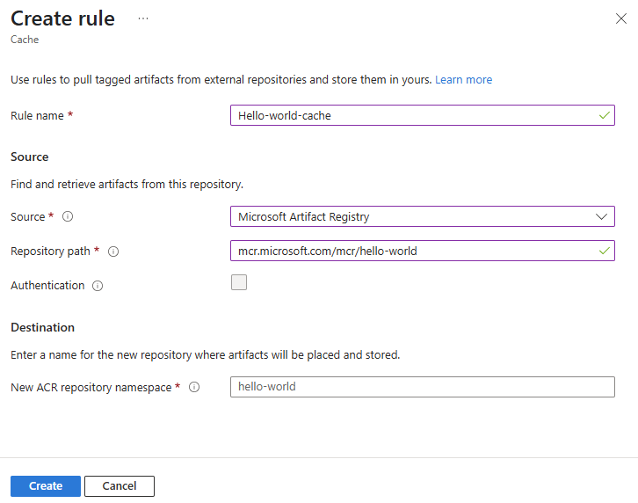
Task: Close the Create rule pane
Action: click(x=620, y=18)
